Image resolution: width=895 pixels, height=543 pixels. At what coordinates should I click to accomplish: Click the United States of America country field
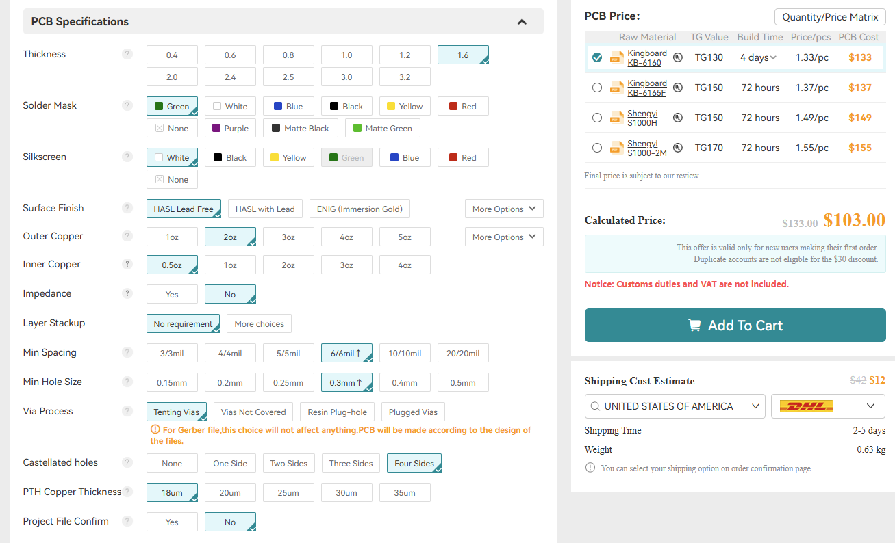click(675, 406)
